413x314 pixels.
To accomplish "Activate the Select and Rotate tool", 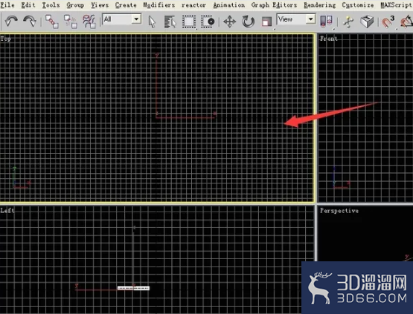I will click(x=248, y=22).
